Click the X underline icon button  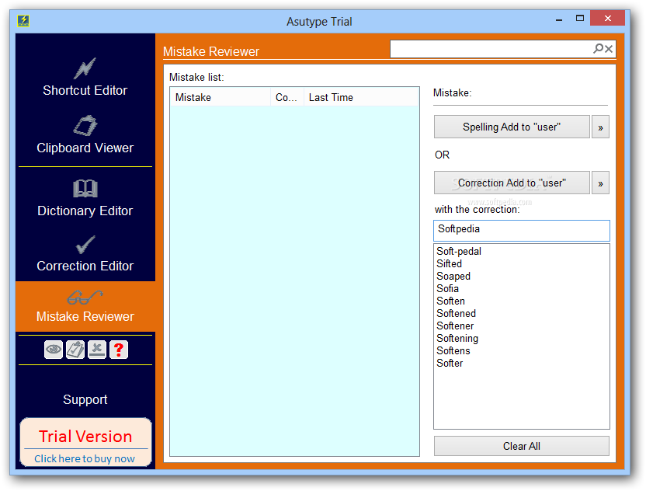[97, 350]
